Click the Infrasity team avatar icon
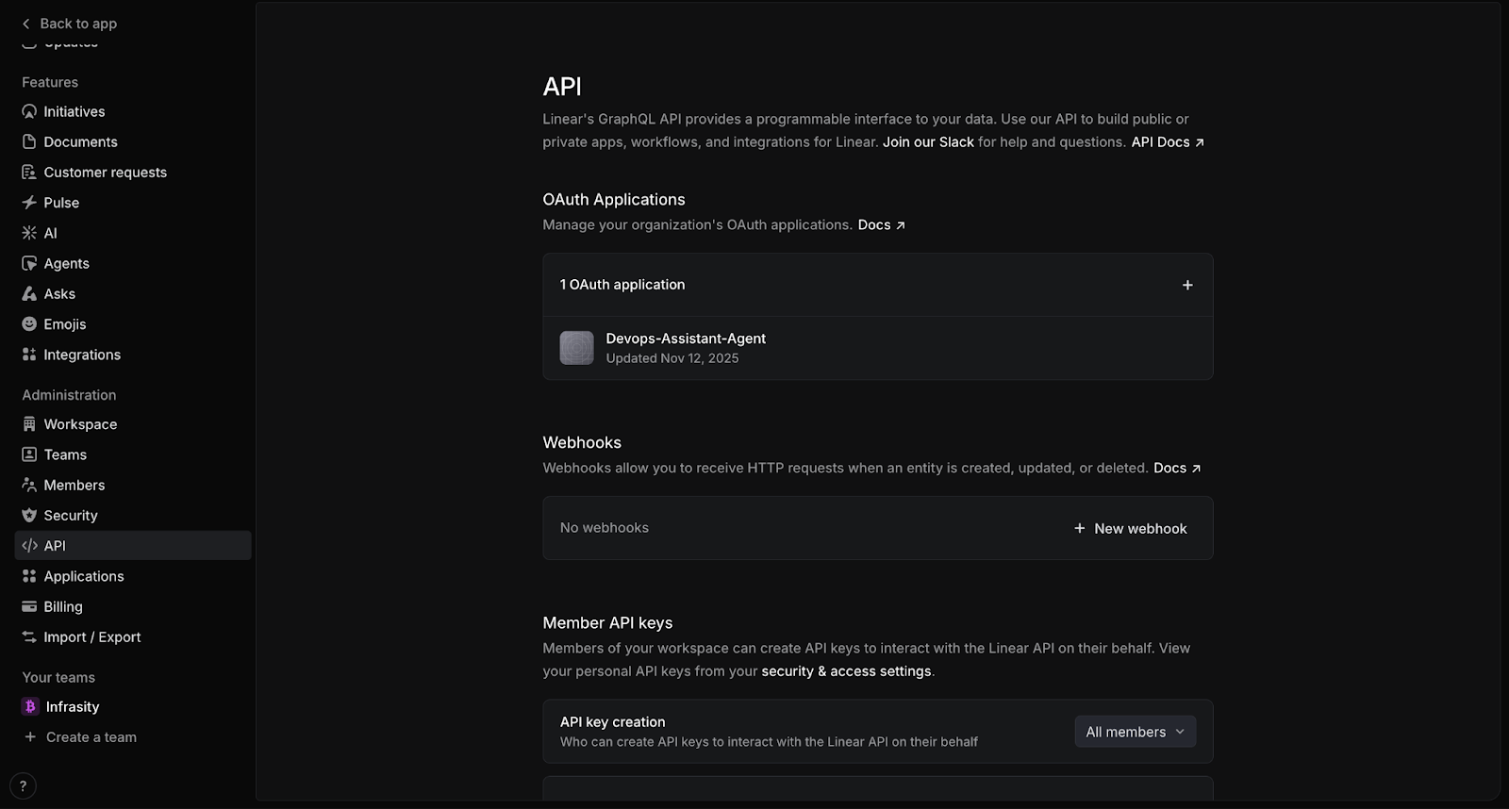 [x=30, y=706]
